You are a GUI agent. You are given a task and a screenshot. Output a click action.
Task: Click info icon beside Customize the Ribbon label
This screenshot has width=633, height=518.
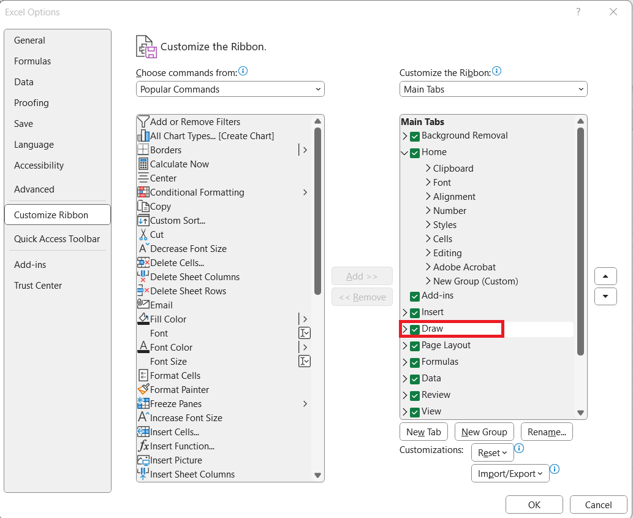[x=497, y=71]
